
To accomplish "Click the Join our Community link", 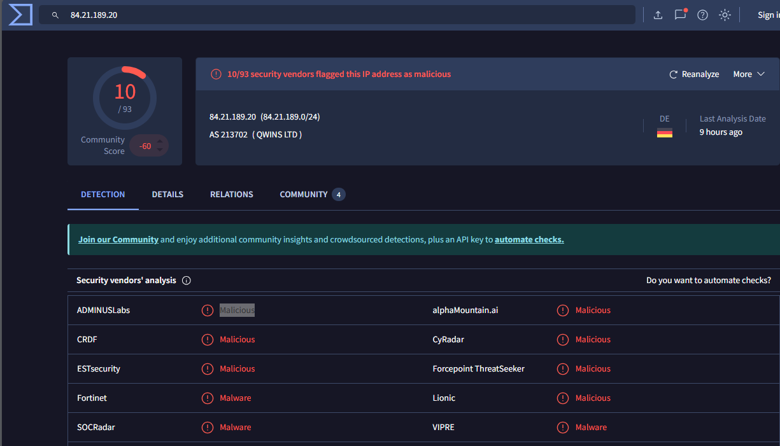I will coord(118,240).
